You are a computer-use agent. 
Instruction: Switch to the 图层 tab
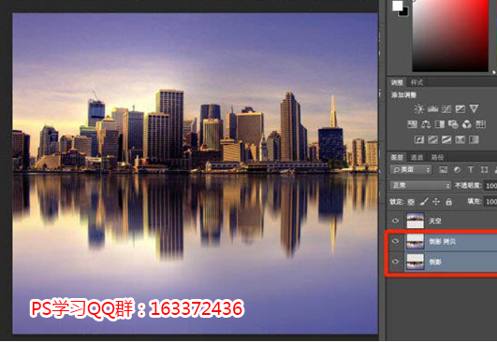397,157
